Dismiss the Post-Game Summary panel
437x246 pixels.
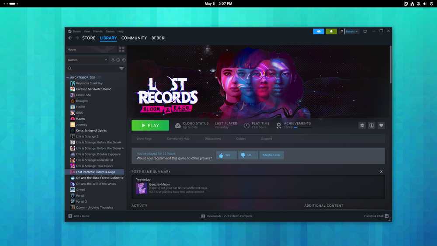pos(381,172)
